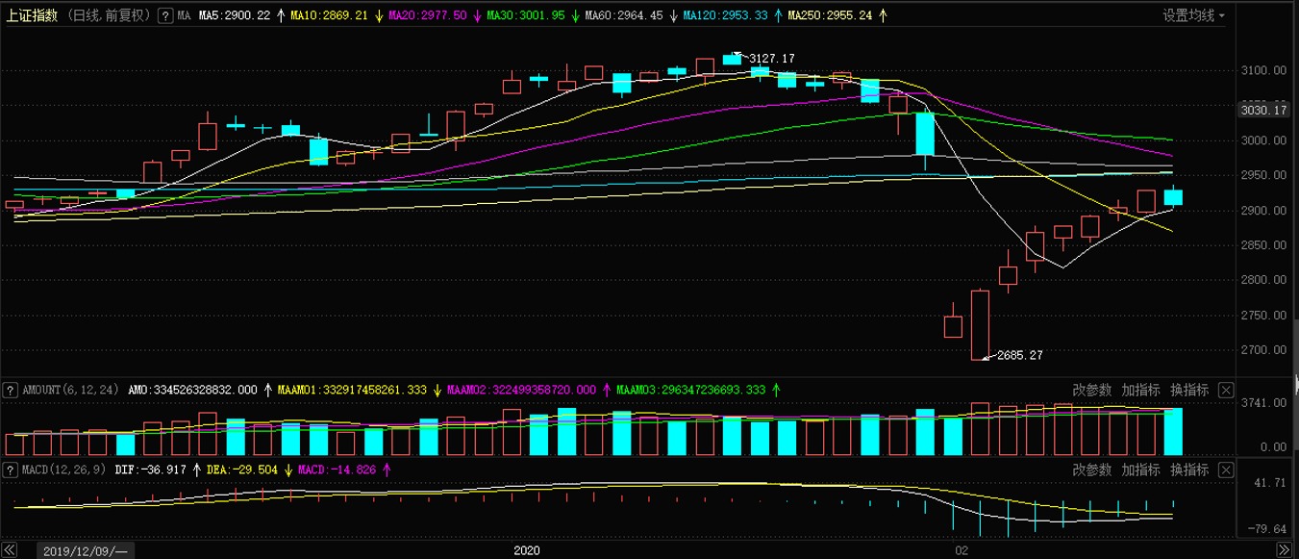Click 加指标 in the MACD panel
Viewport: 1299px width, 559px height.
click(x=1140, y=470)
